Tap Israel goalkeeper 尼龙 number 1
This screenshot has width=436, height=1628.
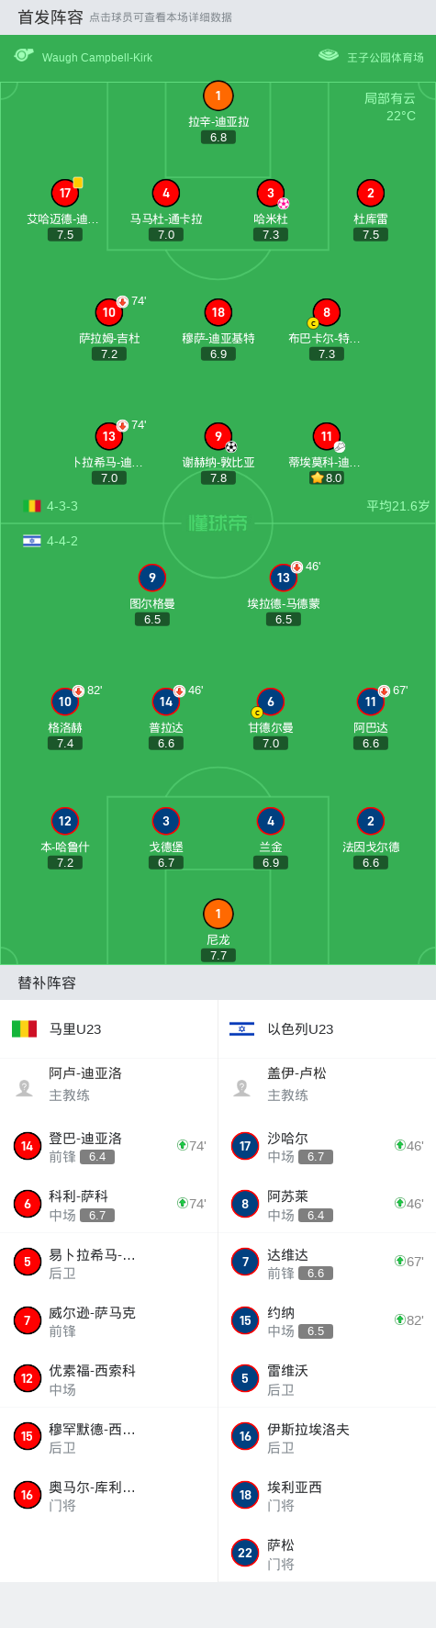[218, 914]
